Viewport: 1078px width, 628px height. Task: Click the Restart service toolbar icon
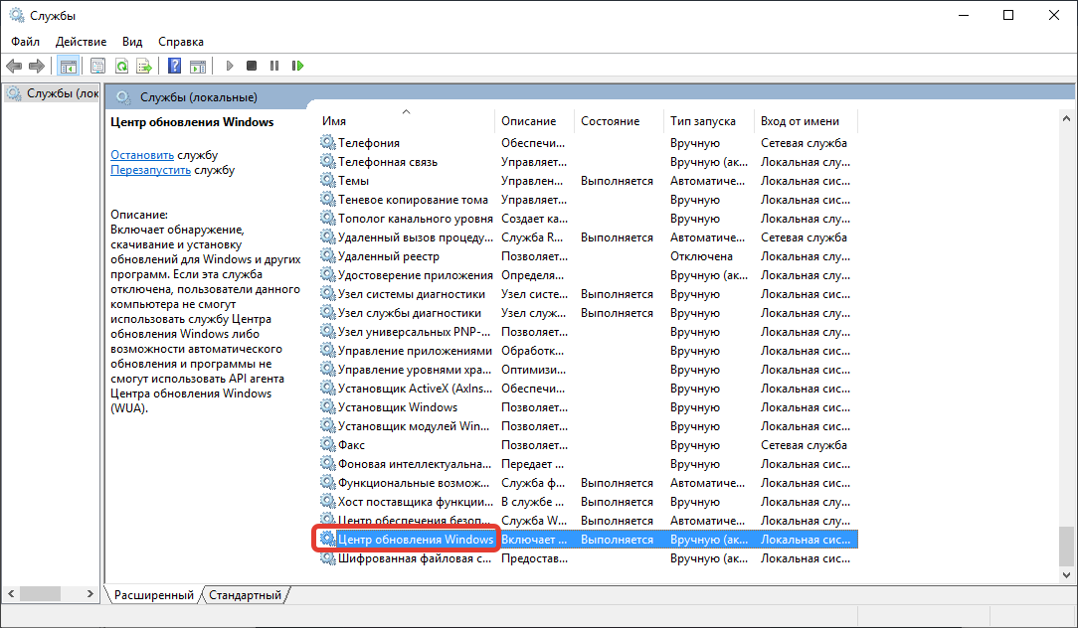click(297, 66)
